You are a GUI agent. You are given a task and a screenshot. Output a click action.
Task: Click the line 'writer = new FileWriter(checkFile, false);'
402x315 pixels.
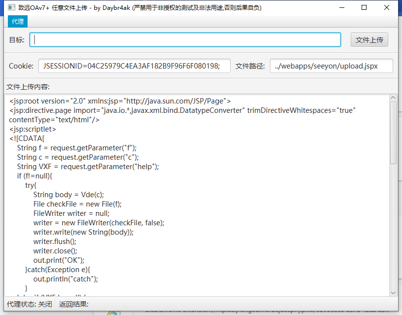99,223
